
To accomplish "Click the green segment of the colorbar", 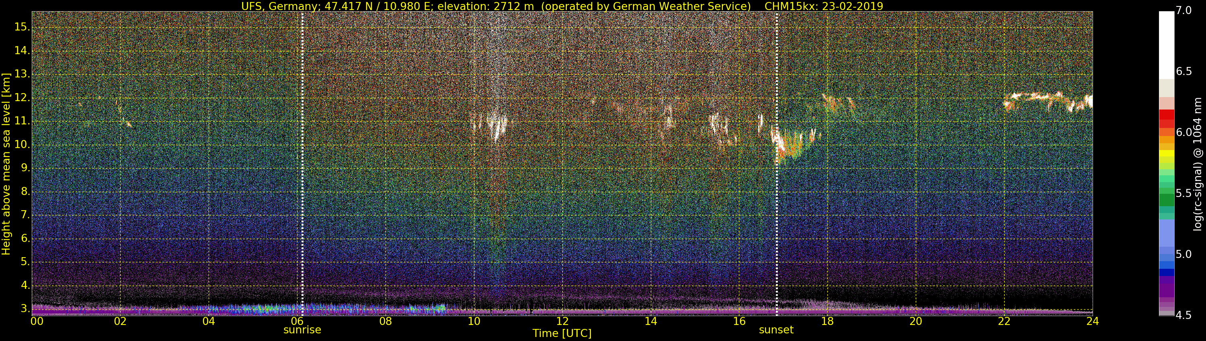I will click(1167, 200).
